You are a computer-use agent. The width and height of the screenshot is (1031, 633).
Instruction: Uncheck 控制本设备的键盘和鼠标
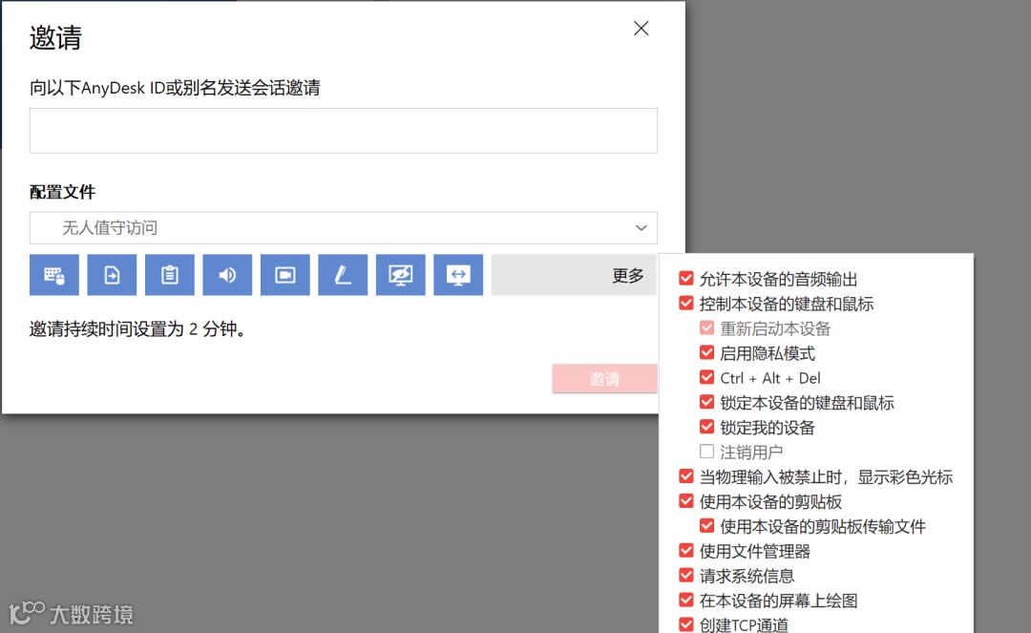[685, 304]
